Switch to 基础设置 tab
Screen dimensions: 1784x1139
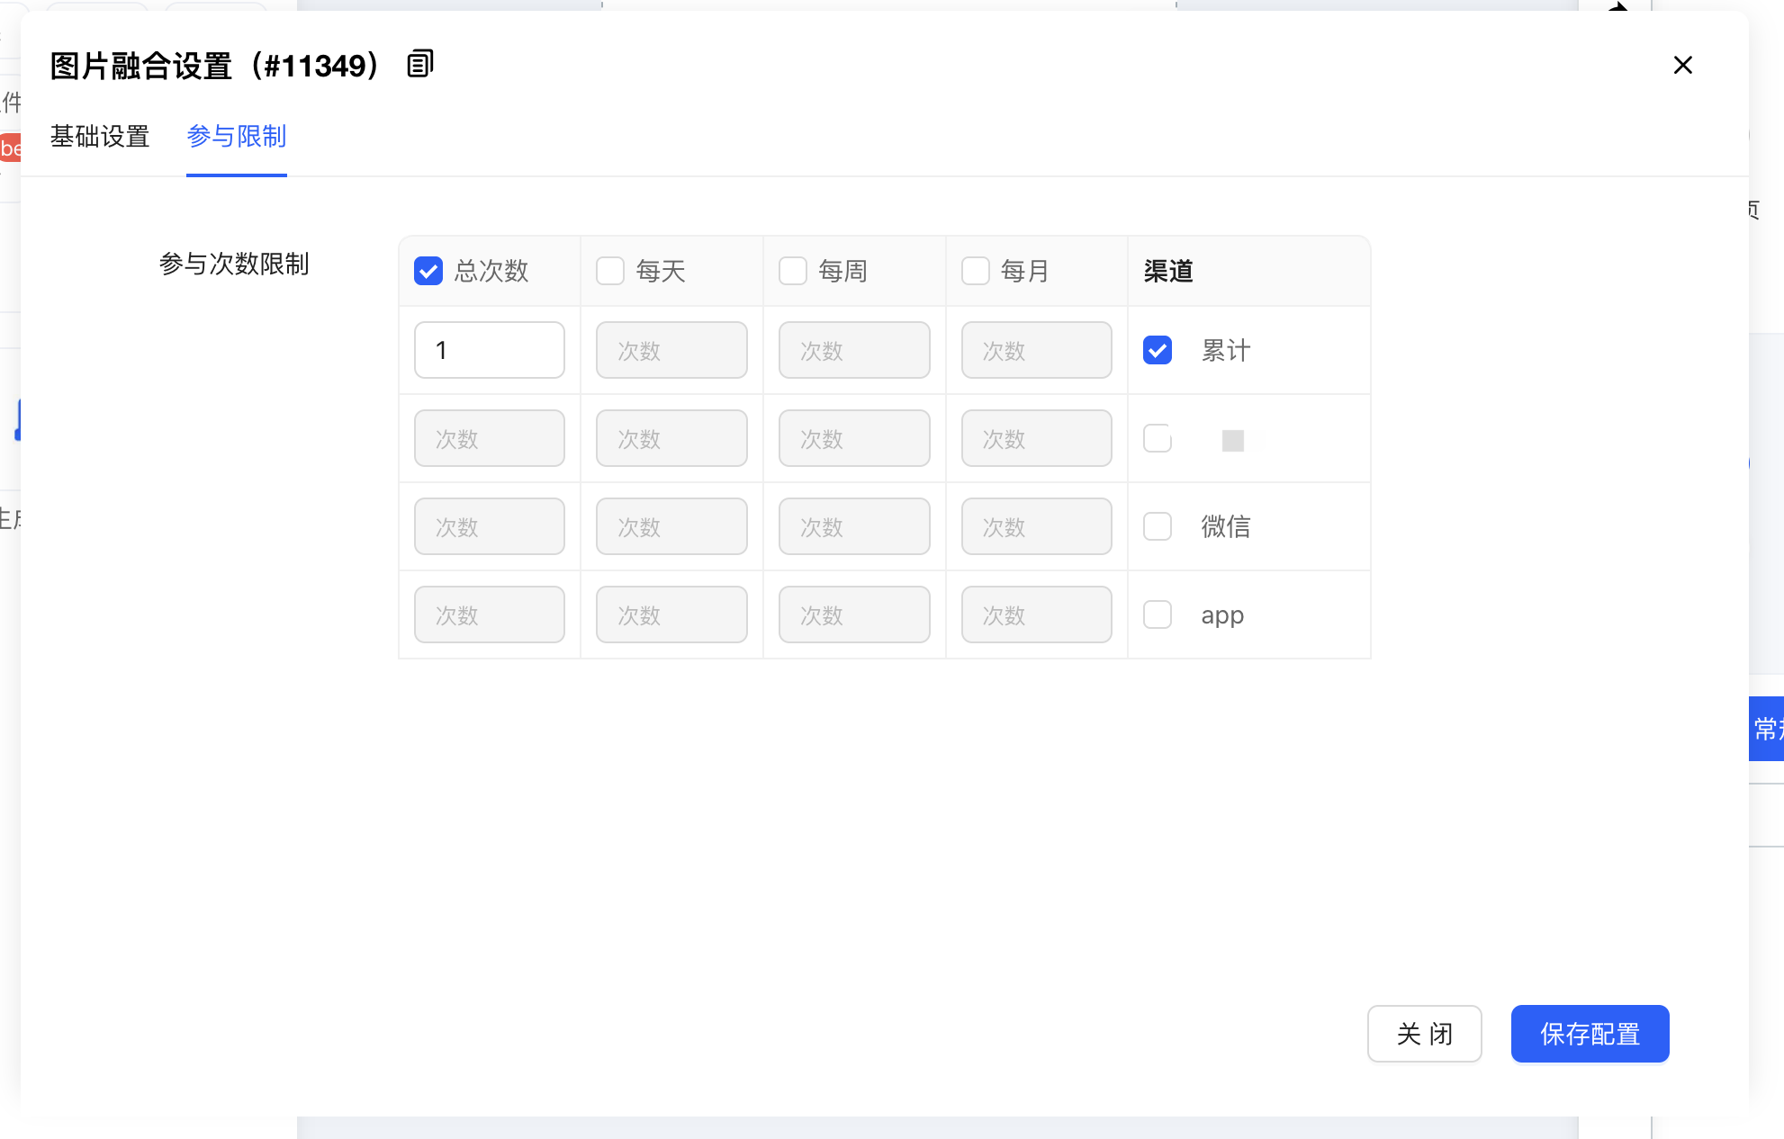coord(100,136)
